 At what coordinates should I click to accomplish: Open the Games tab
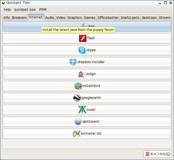[90, 18]
